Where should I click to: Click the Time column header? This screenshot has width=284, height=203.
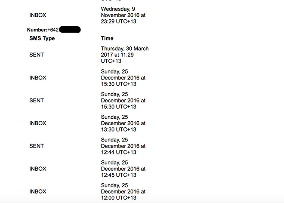tap(107, 38)
